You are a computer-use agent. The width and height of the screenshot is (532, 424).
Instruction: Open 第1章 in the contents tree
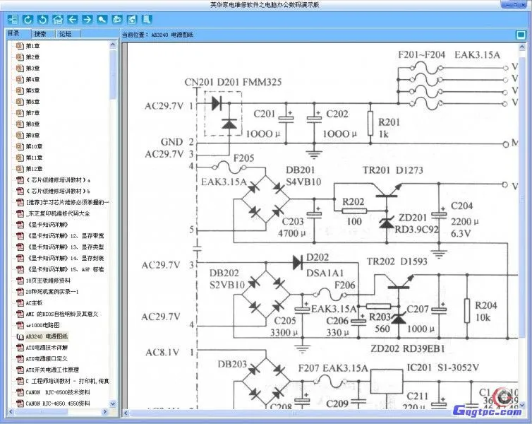[x=32, y=46]
